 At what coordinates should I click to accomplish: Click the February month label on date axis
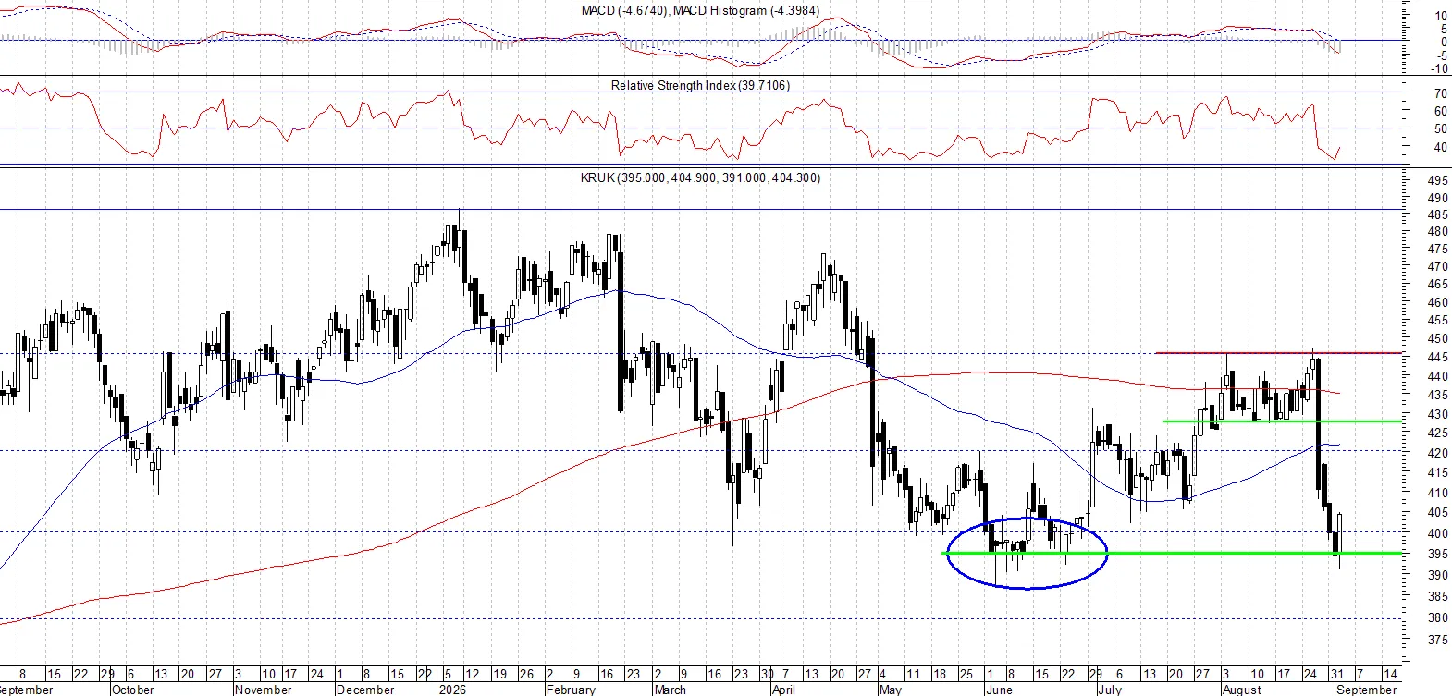click(571, 690)
